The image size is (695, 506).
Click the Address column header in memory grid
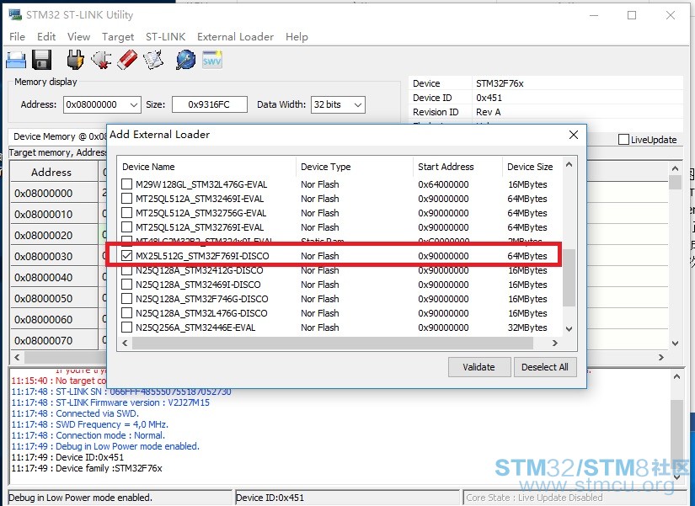point(54,172)
